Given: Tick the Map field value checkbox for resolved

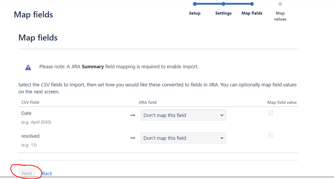Looking at the screenshot, I should point(271,136).
